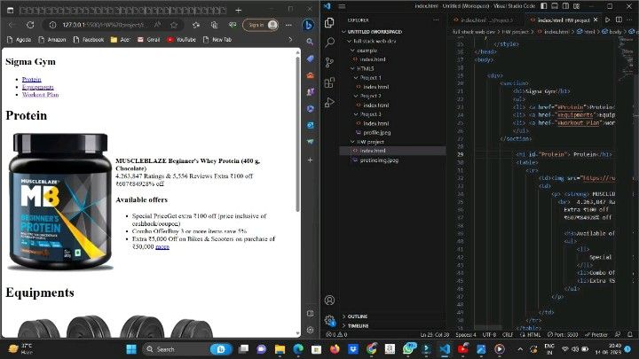
Task: Toggle the bottom panel layout icon
Action: coord(555,6)
